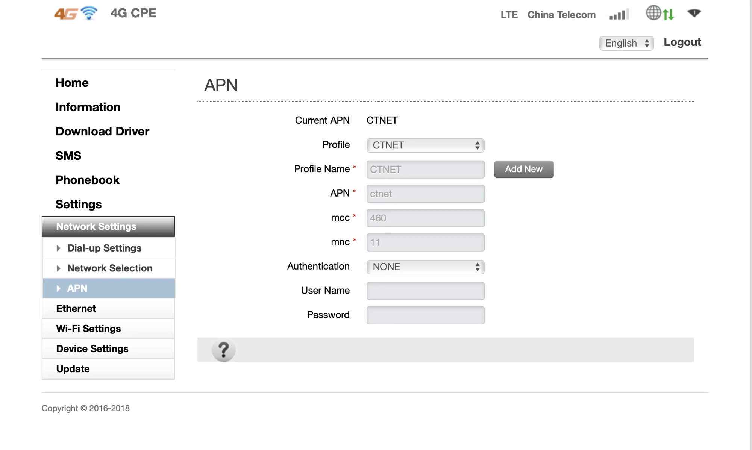Image resolution: width=752 pixels, height=450 pixels.
Task: Click the 4G WiFi logo icon
Action: (x=76, y=13)
